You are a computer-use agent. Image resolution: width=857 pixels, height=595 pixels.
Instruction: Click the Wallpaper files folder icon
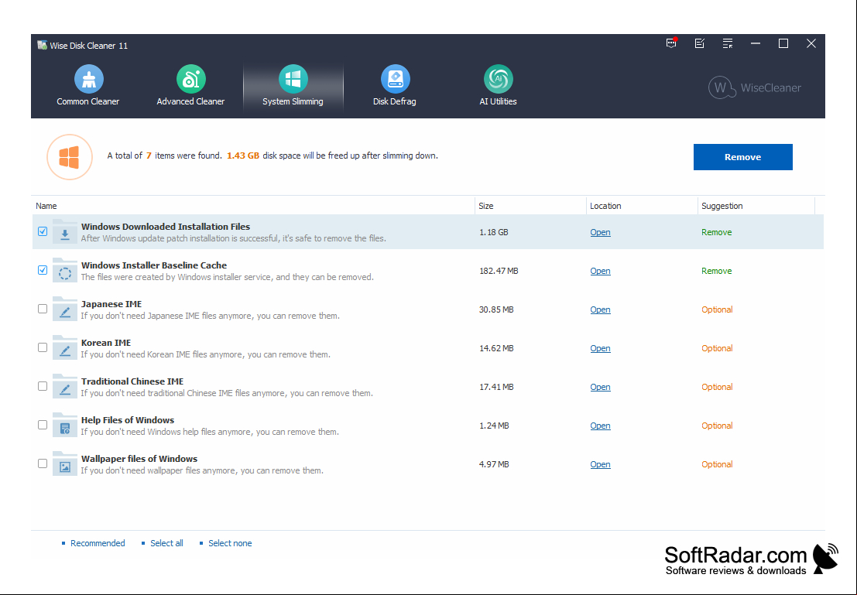[64, 464]
